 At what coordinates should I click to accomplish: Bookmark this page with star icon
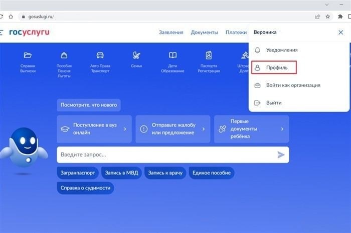point(328,16)
